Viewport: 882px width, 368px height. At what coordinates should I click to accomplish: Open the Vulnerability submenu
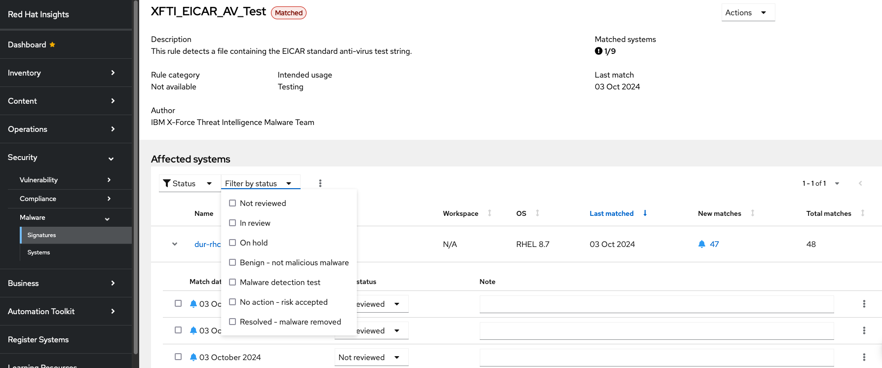(x=70, y=180)
